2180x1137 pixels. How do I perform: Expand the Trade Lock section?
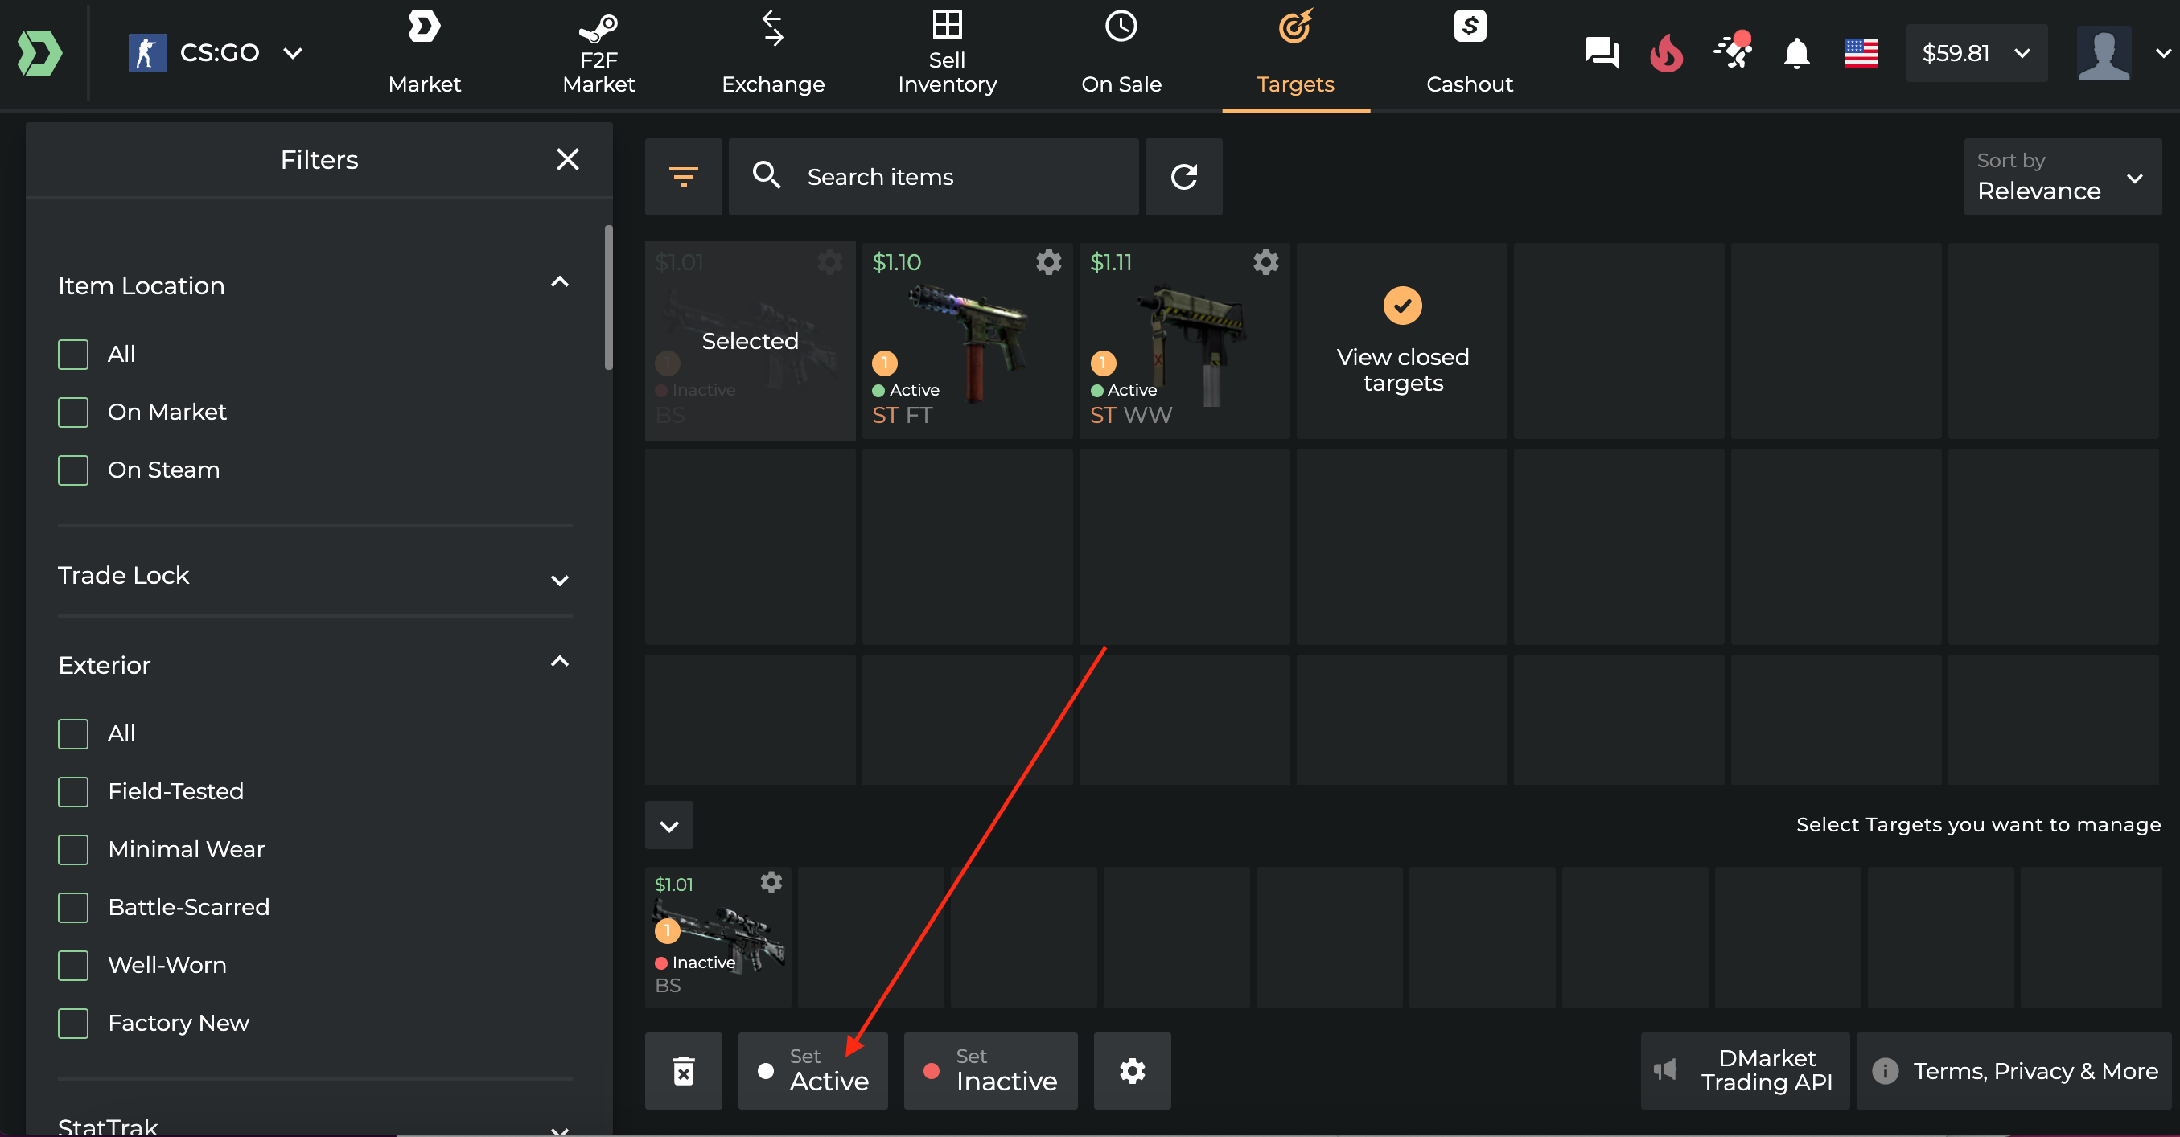click(559, 580)
